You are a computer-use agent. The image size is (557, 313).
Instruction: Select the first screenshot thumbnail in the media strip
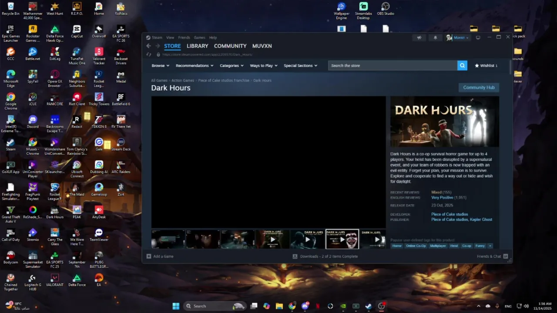tap(168, 239)
